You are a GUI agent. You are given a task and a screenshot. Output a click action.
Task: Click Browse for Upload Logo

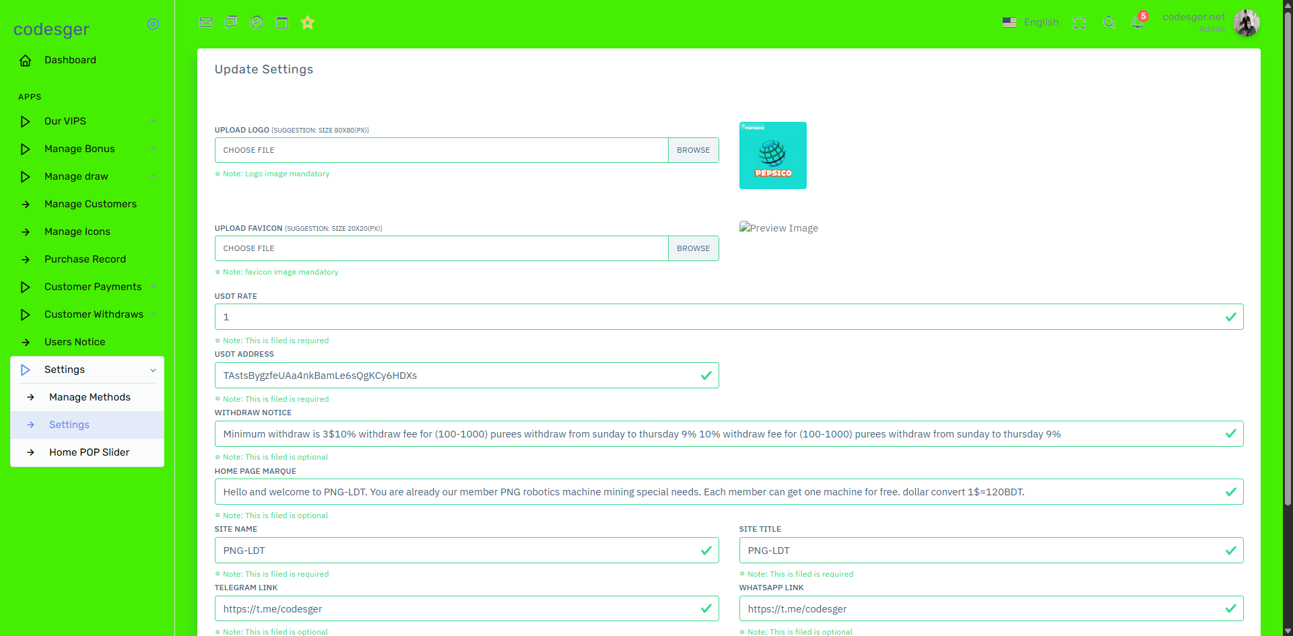coord(693,150)
